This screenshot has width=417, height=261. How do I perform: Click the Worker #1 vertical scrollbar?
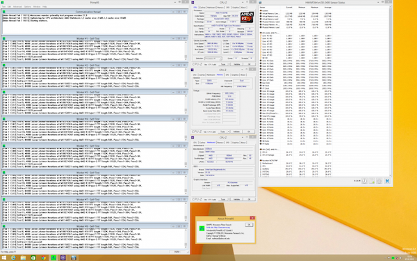coord(186,51)
